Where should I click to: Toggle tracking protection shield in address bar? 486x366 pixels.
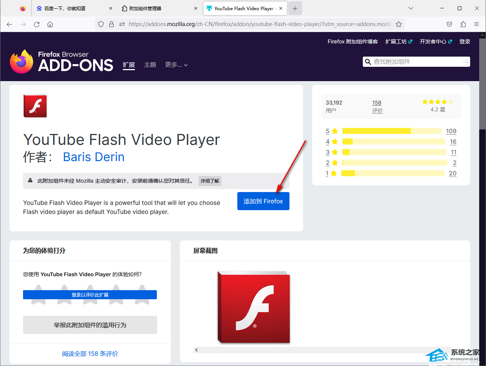(x=101, y=24)
